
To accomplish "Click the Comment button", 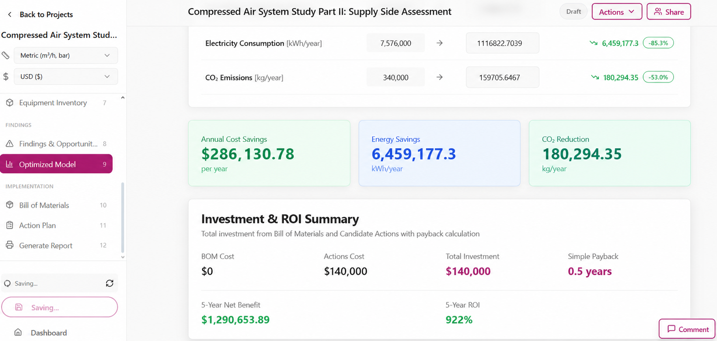I will [x=687, y=329].
